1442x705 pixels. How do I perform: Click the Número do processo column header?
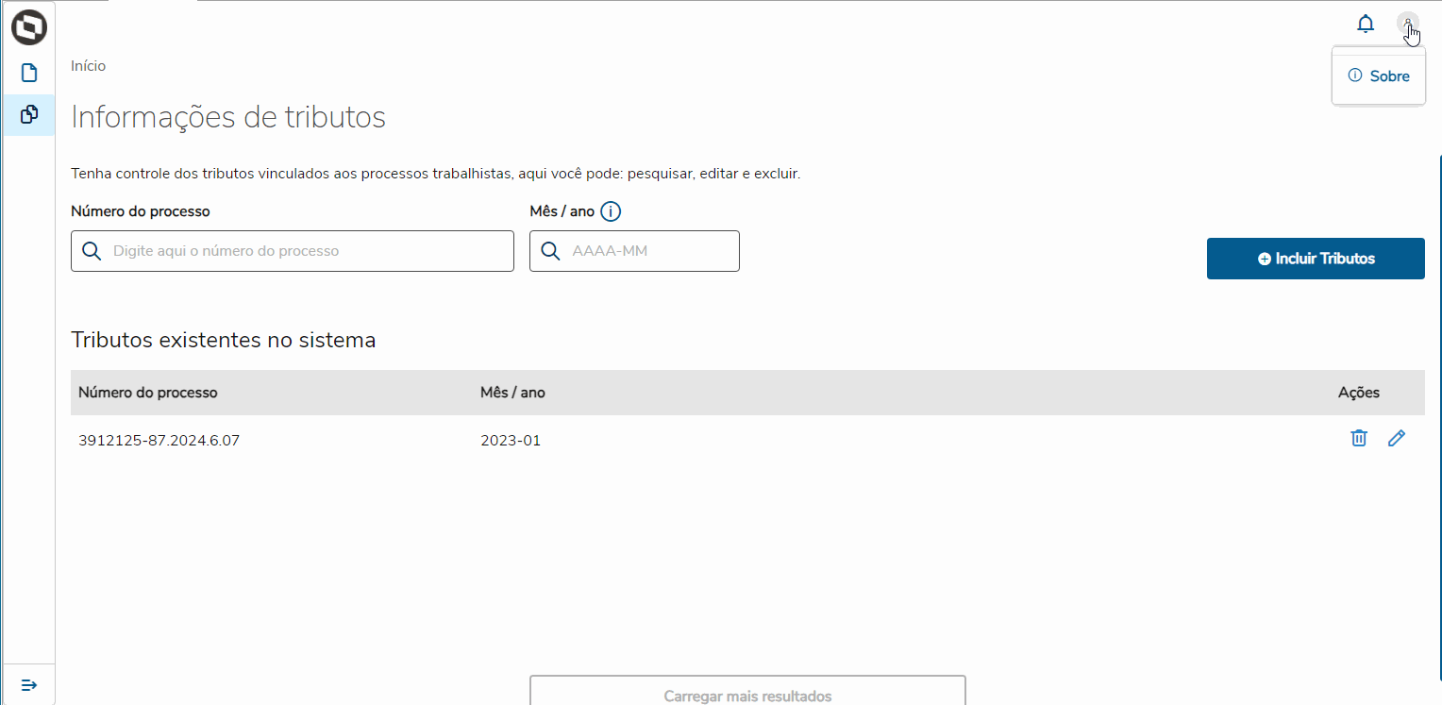click(x=148, y=393)
